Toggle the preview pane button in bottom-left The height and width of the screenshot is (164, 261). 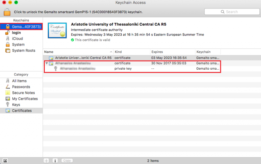5,161
